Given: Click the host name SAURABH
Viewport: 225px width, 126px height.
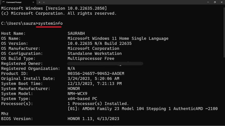Looking at the screenshot, I should click(x=76, y=34).
